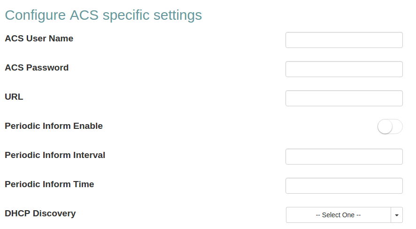Click the "ACS Password" label text

coord(37,68)
